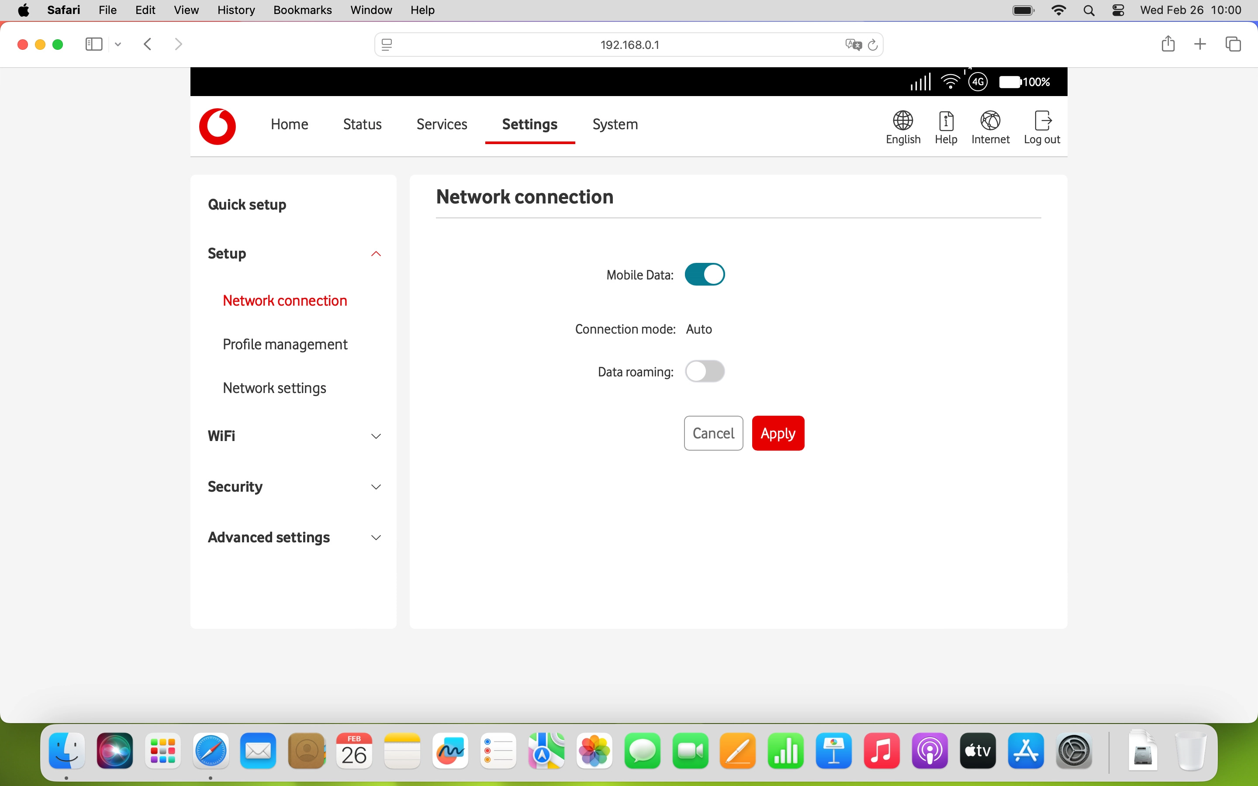The height and width of the screenshot is (786, 1258).
Task: Toggle the Safari sidebar icon
Action: pyautogui.click(x=93, y=44)
